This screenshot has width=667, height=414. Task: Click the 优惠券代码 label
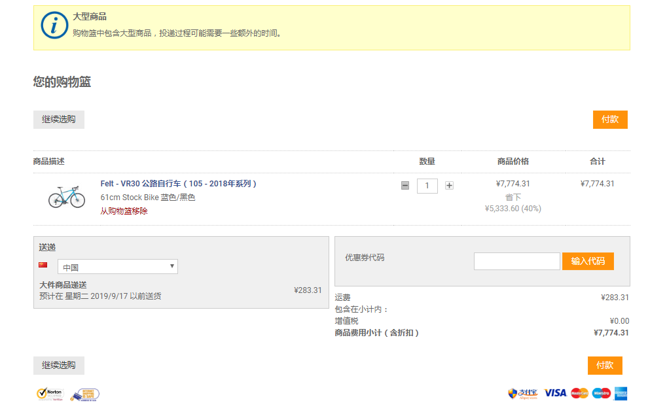pyautogui.click(x=365, y=258)
